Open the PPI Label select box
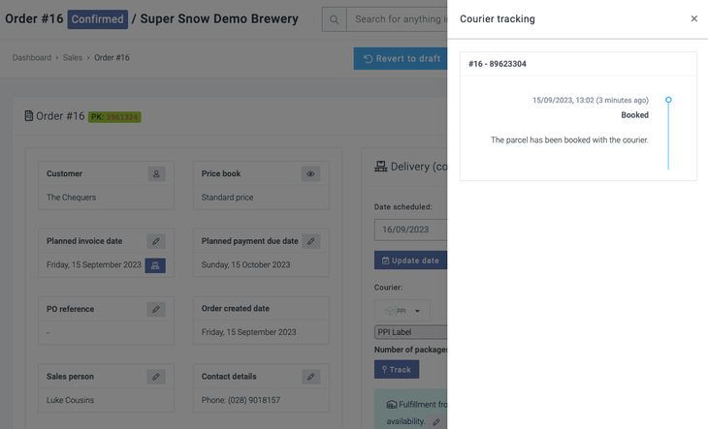 [411, 332]
